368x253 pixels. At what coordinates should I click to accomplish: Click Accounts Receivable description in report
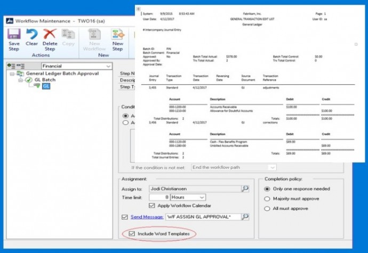223,107
